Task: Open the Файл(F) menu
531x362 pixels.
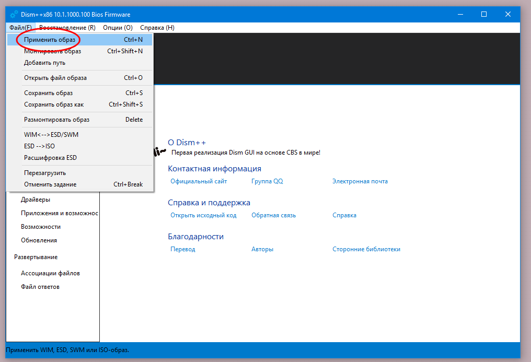Action: click(x=20, y=28)
